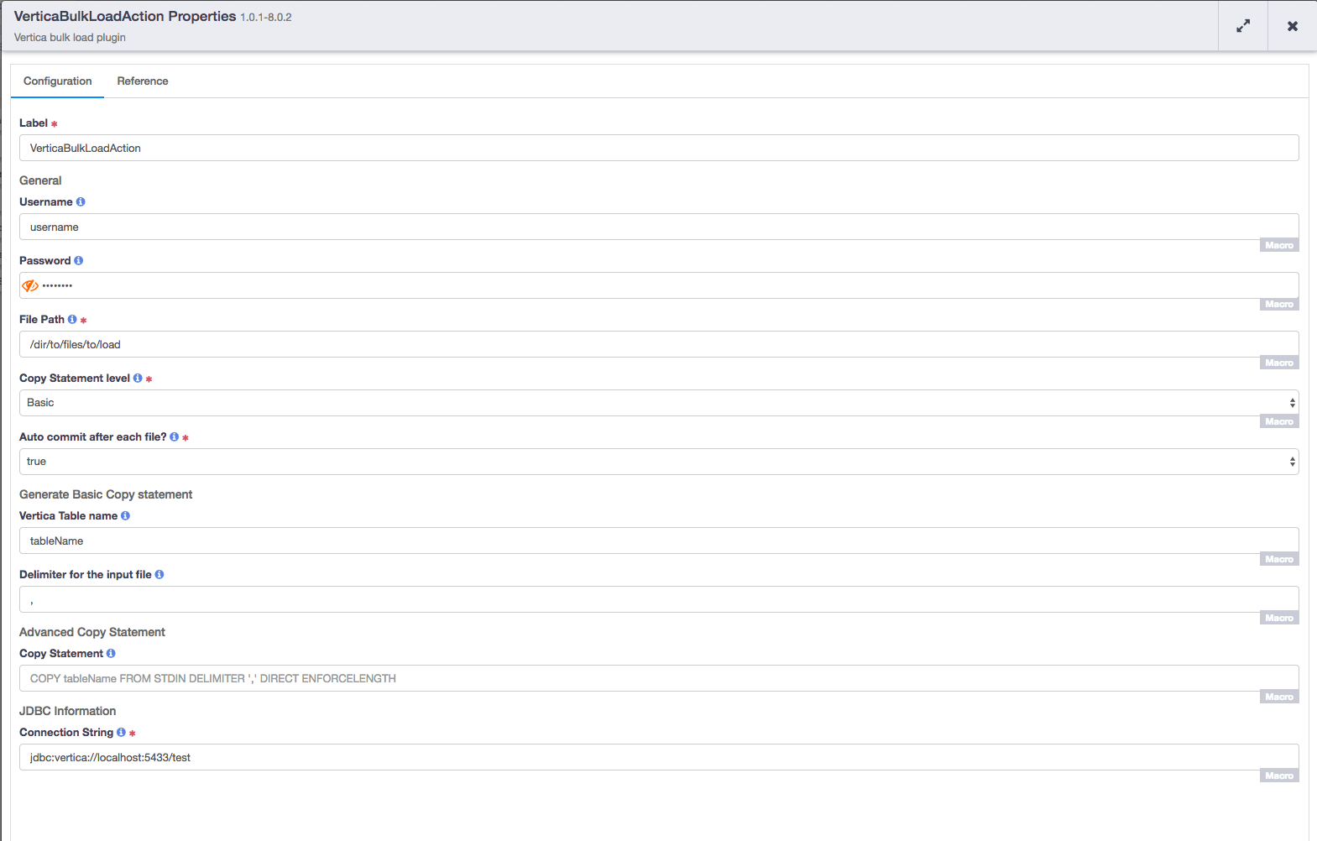Click the Password input field
Screen dimensions: 1317x841
click(659, 285)
